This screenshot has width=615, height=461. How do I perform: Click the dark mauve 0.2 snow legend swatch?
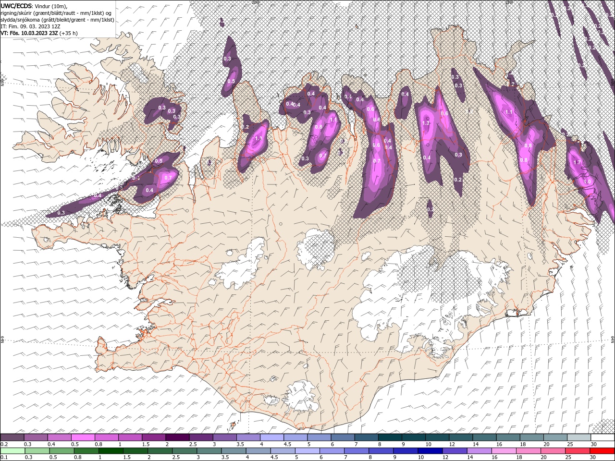[x=12, y=437]
